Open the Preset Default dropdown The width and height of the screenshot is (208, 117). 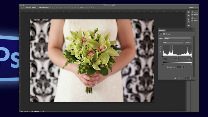tap(177, 38)
